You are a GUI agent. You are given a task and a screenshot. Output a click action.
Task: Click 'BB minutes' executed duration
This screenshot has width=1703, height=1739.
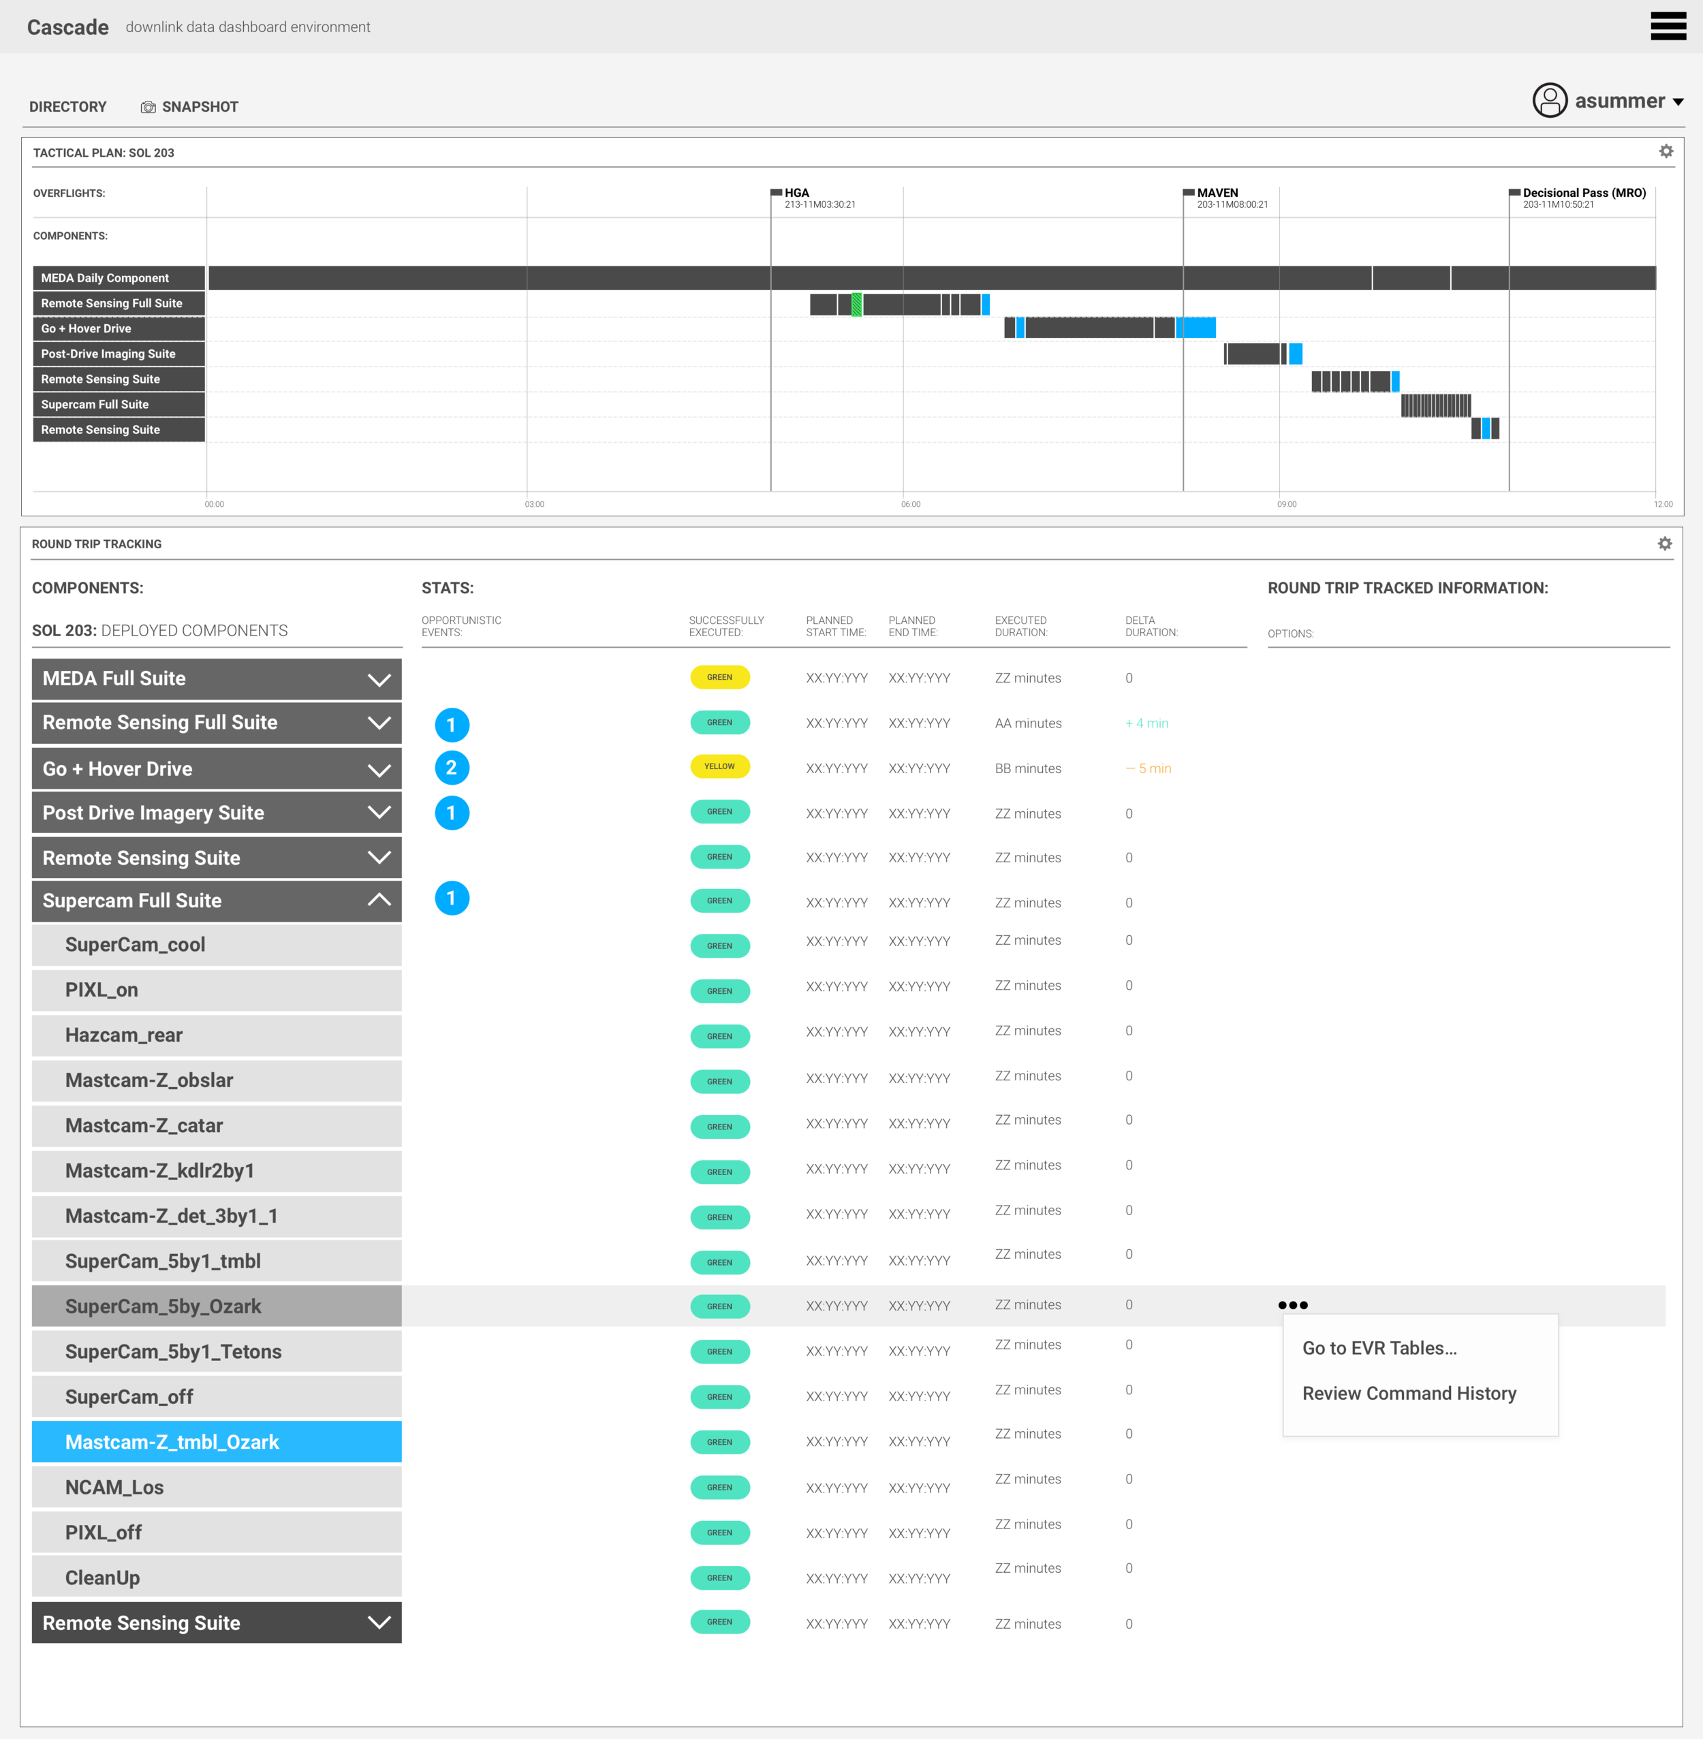(1028, 768)
